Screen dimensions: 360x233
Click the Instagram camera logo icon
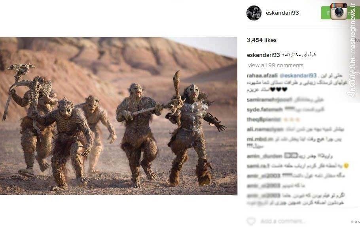(339, 11)
